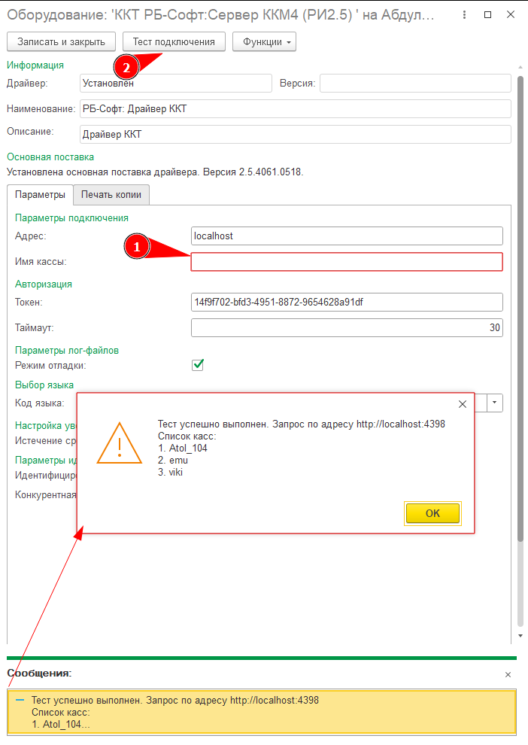Click Параметры подключения section heading
Image resolution: width=528 pixels, height=745 pixels.
(71, 218)
